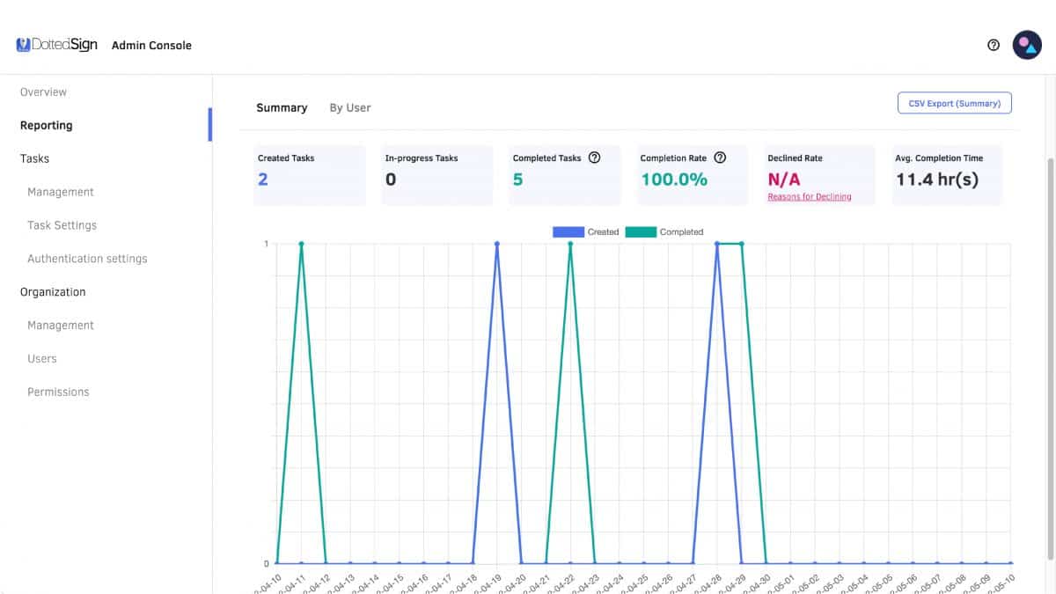The image size is (1056, 594).
Task: Go to Overview in the sidebar
Action: 43,92
